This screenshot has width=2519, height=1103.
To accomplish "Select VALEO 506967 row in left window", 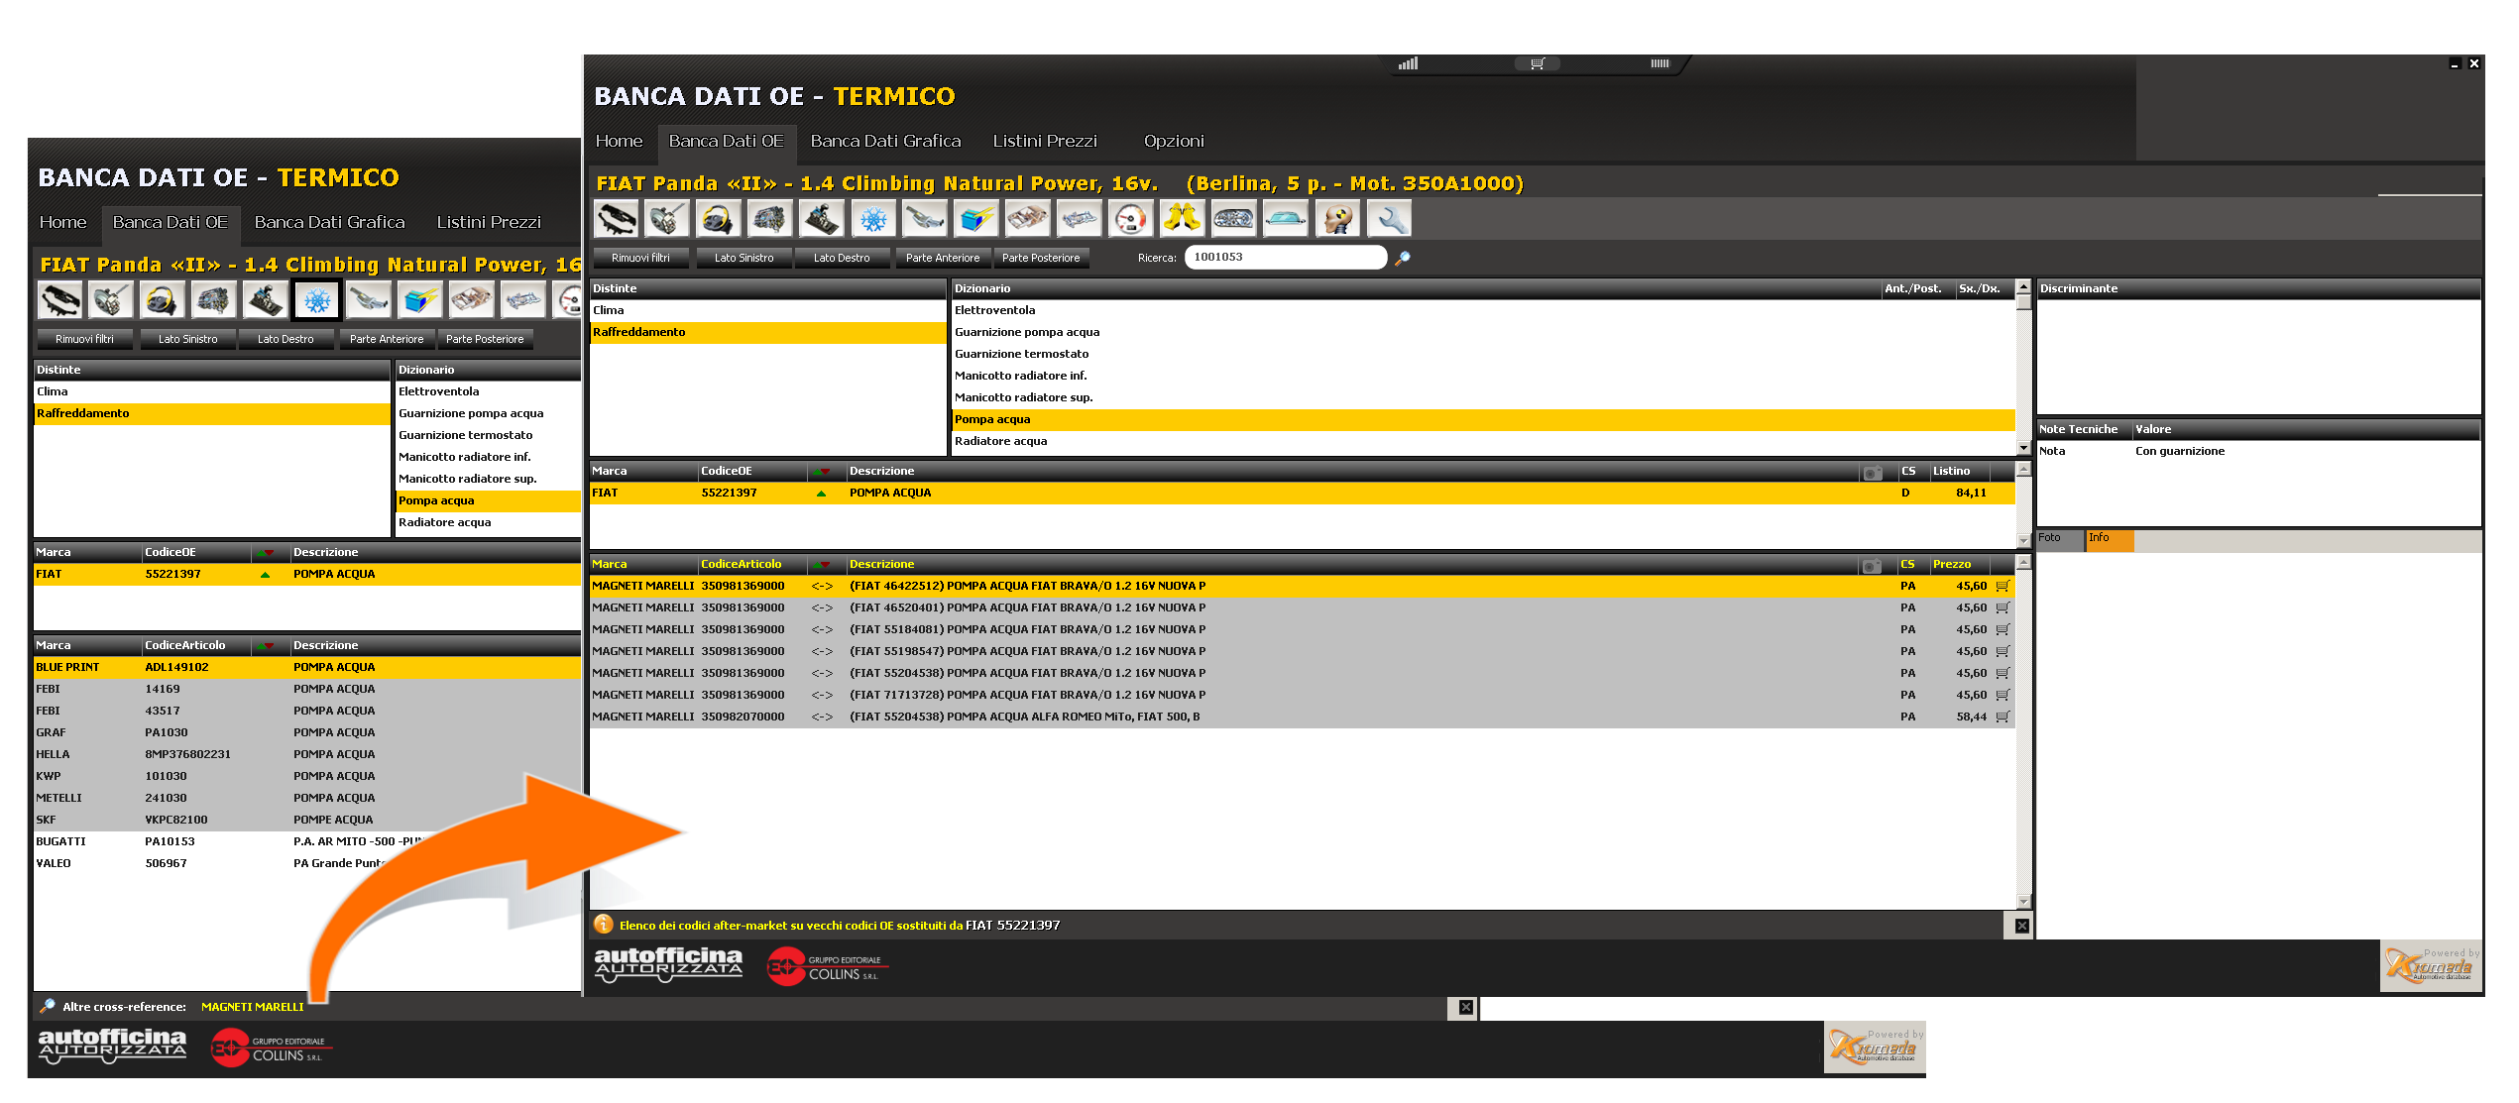I will 306,863.
